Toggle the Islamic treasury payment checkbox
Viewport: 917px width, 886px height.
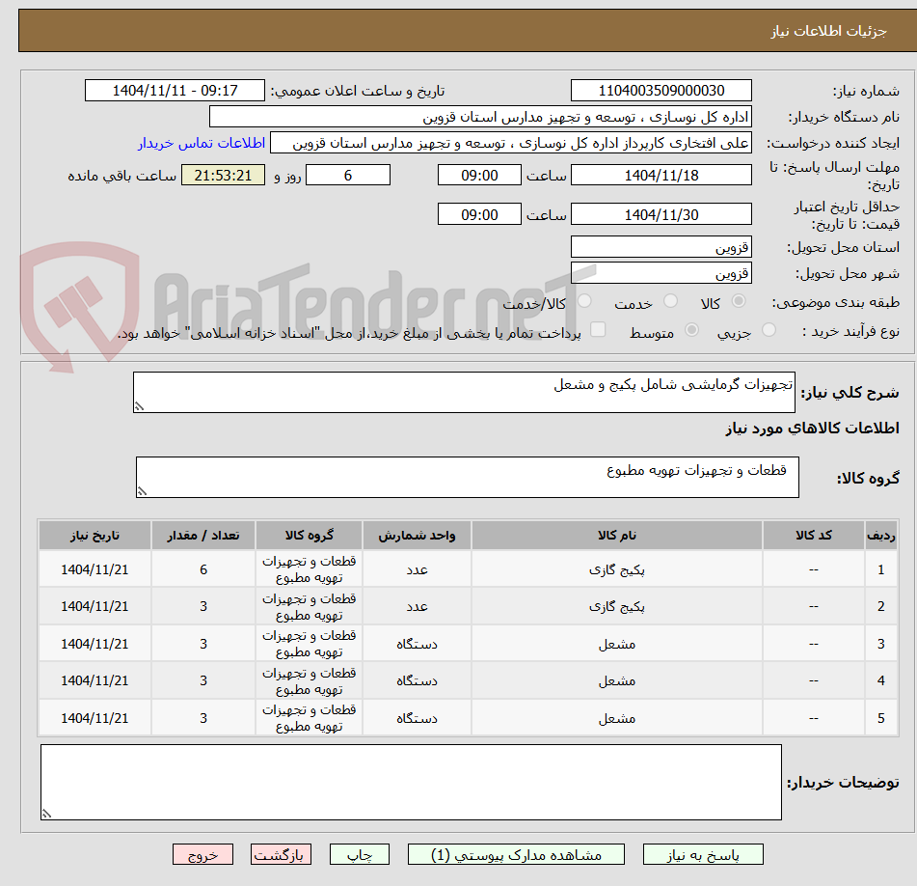pyautogui.click(x=598, y=329)
